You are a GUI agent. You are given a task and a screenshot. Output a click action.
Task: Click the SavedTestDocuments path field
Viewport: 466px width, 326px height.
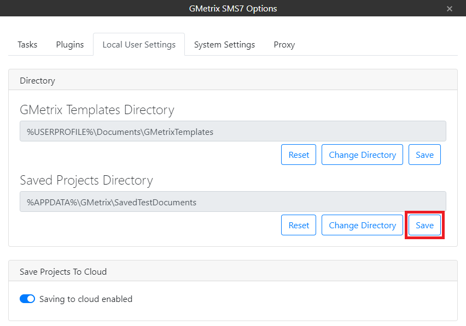[232, 201]
